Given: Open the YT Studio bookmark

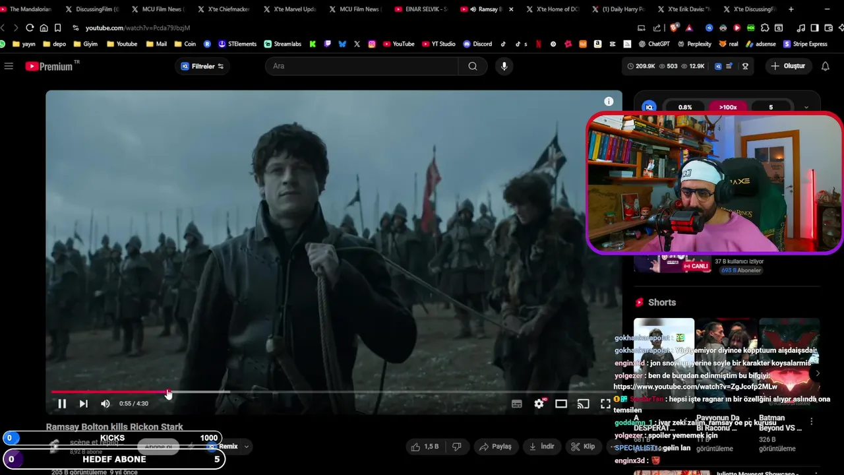Looking at the screenshot, I should pyautogui.click(x=438, y=44).
